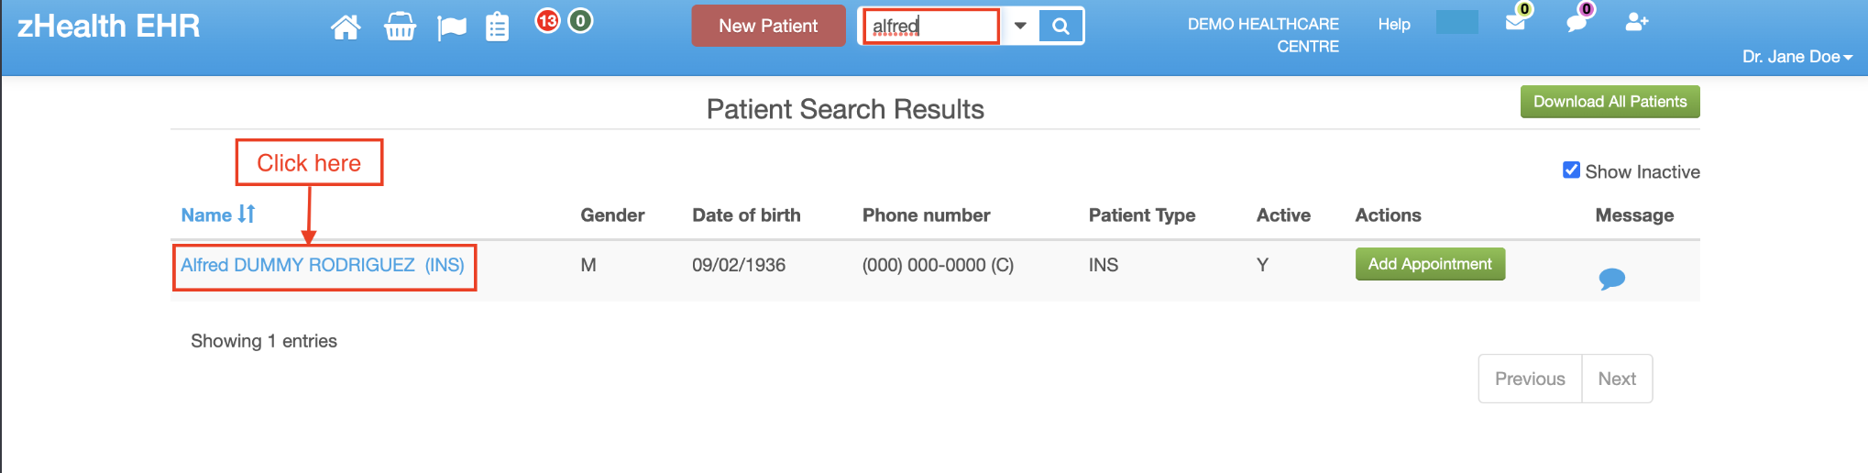Uncheck the Show Inactive checkbox
The image size is (1868, 473).
[1571, 170]
